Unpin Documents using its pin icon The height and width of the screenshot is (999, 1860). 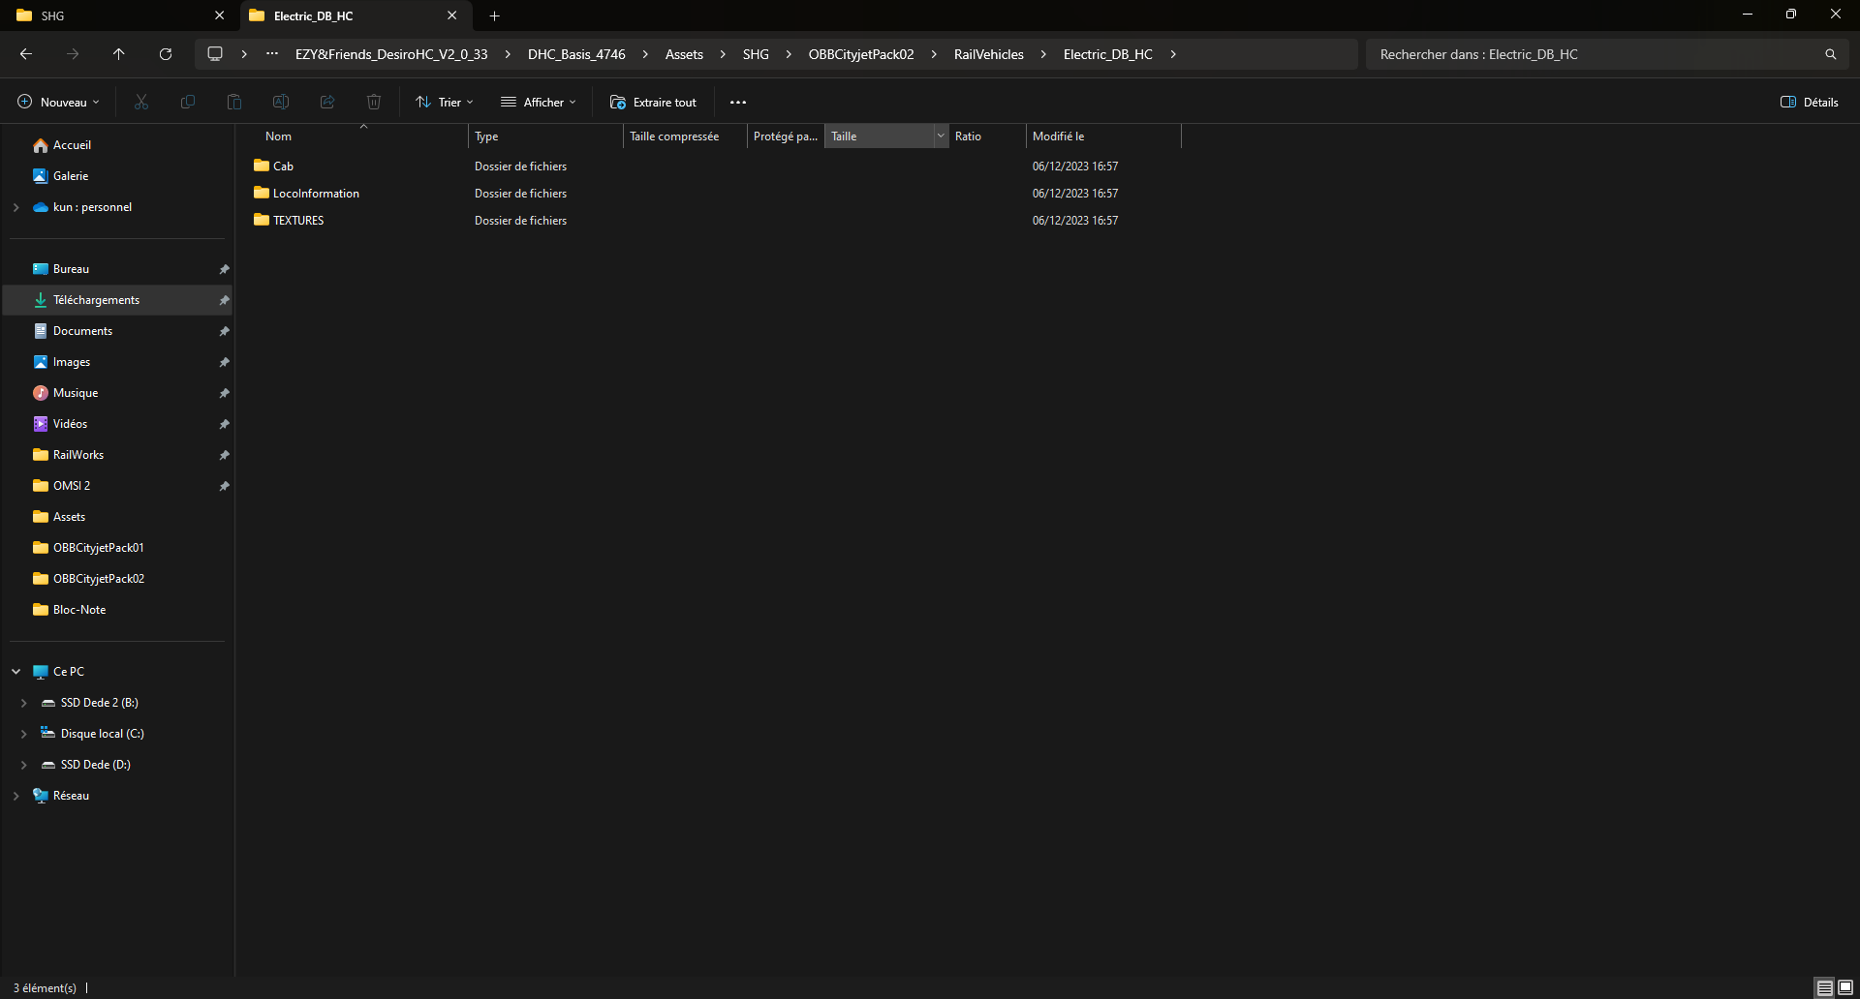[x=224, y=331]
